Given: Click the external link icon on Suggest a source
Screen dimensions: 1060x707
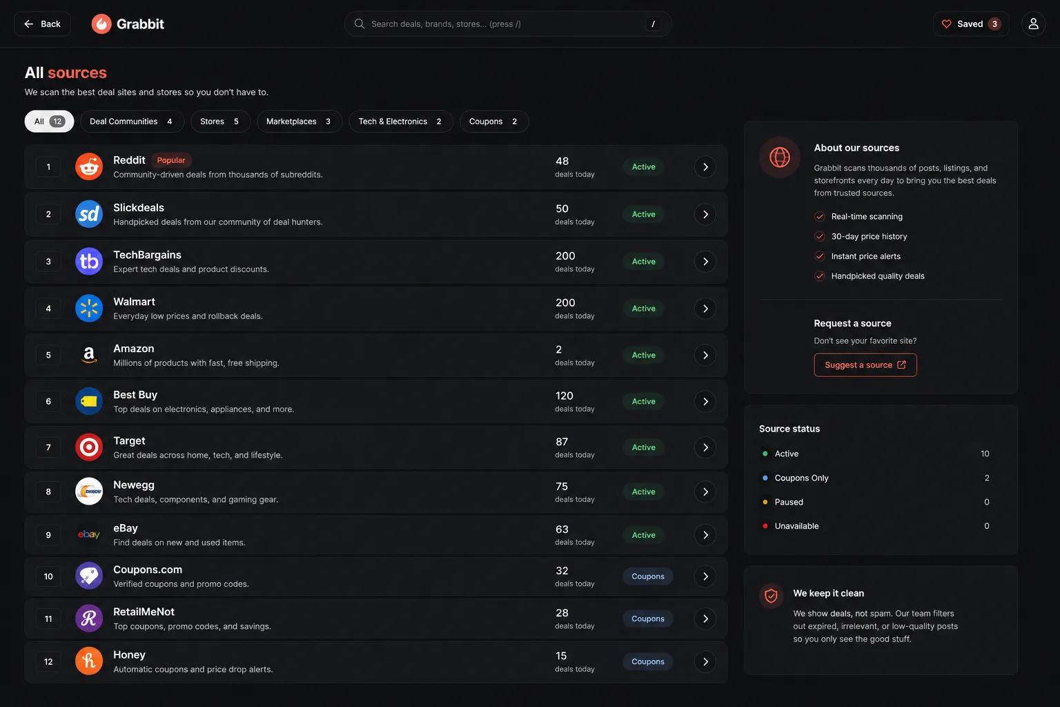Looking at the screenshot, I should (x=901, y=365).
